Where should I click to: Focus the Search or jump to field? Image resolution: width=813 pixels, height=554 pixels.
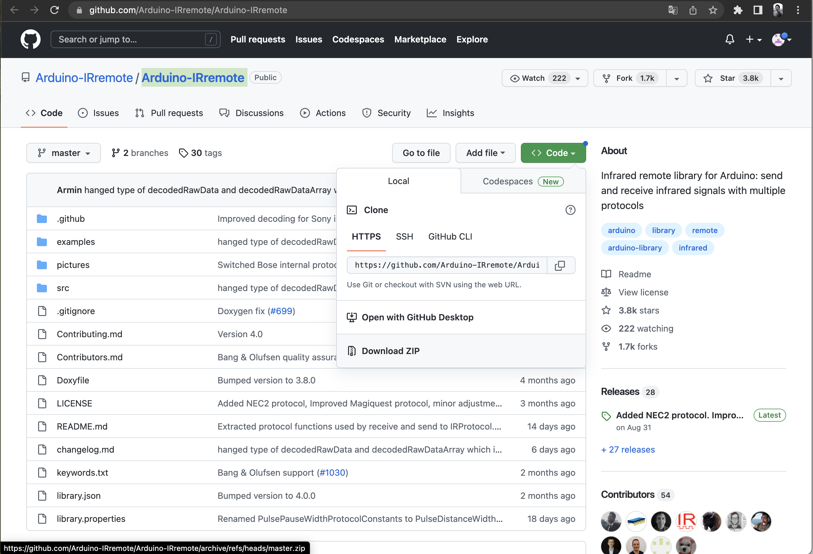click(135, 39)
